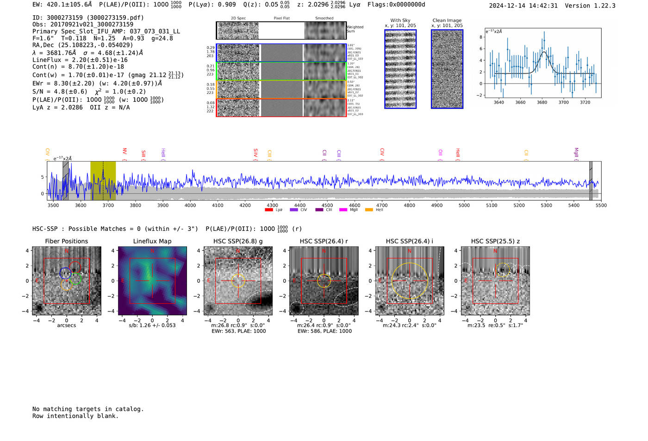Open the HSC SSP(26.8) g image
This screenshot has width=648, height=441.
point(238,281)
